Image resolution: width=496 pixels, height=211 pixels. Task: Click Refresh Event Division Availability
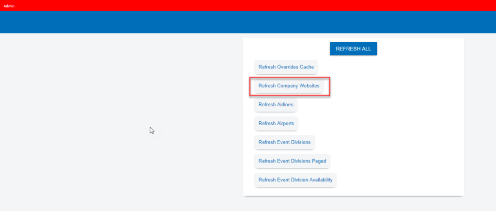click(295, 180)
